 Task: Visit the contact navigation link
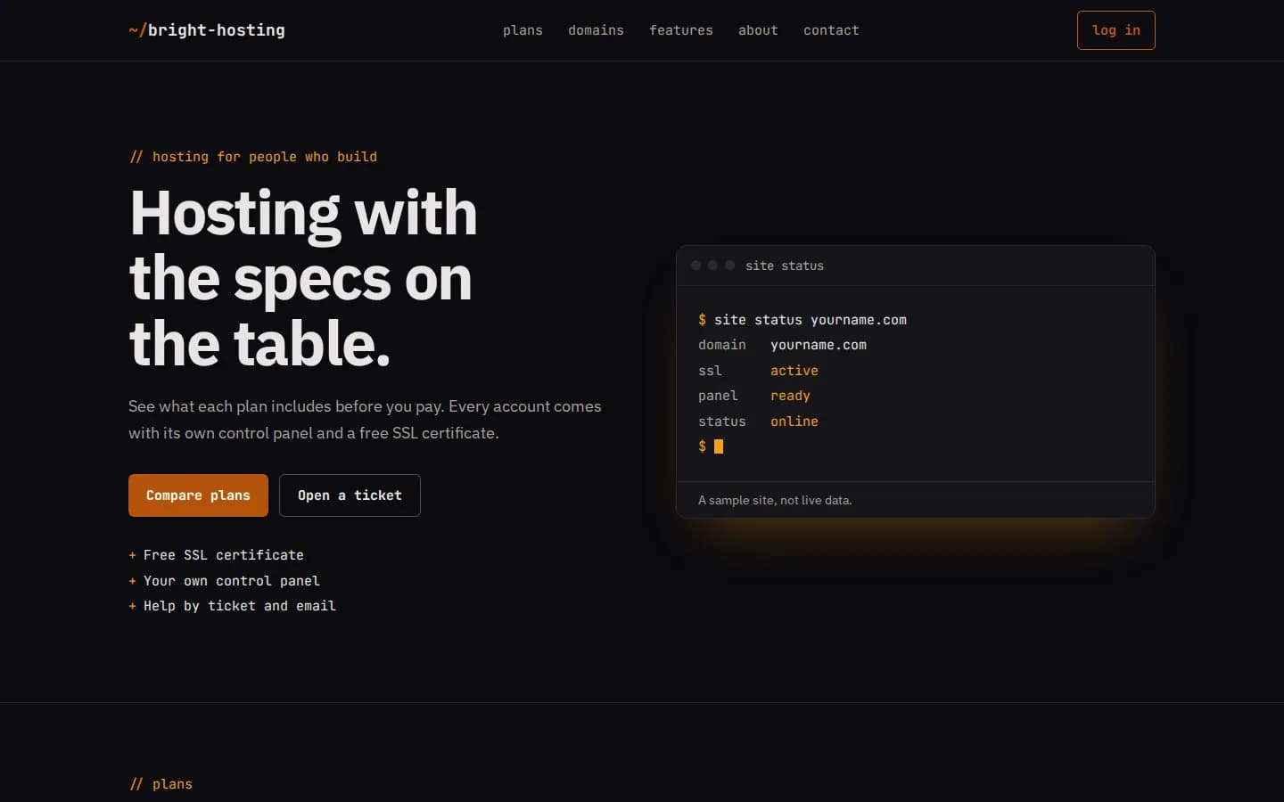[831, 30]
